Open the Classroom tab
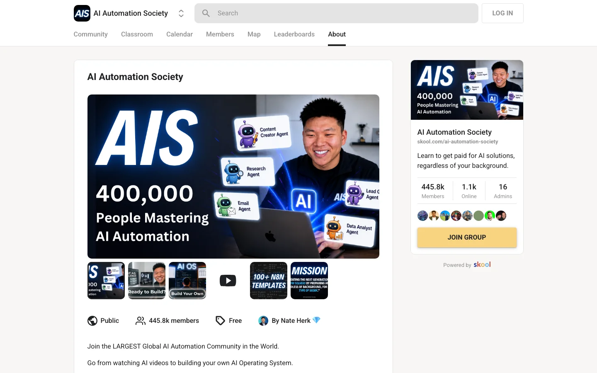The image size is (597, 373). (x=137, y=34)
